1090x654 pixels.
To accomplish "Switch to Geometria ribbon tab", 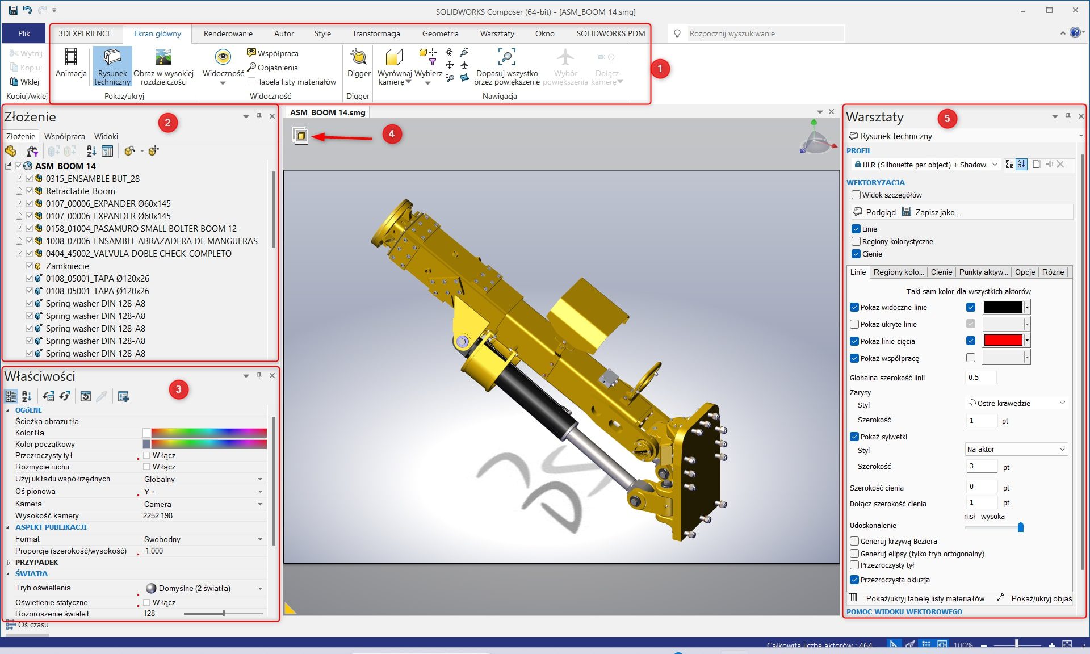I will tap(440, 33).
